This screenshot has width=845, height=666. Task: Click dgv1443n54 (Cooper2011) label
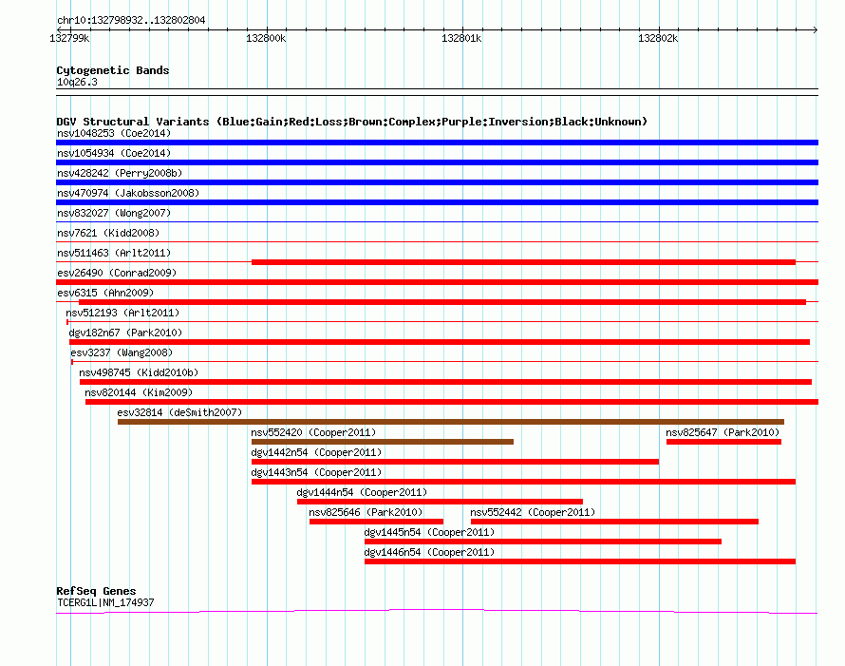pos(316,472)
